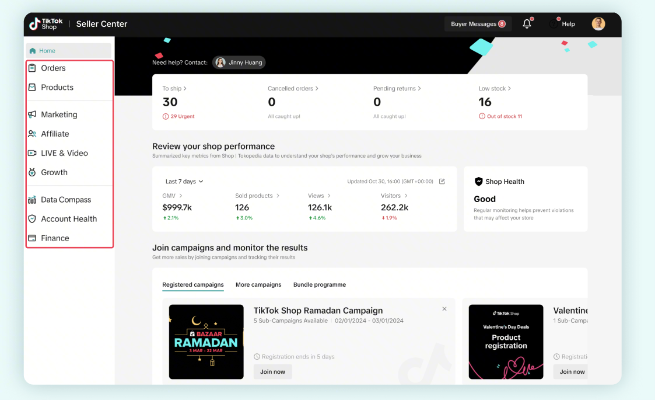
Task: Expand the Pending returns chevron
Action: tap(419, 88)
